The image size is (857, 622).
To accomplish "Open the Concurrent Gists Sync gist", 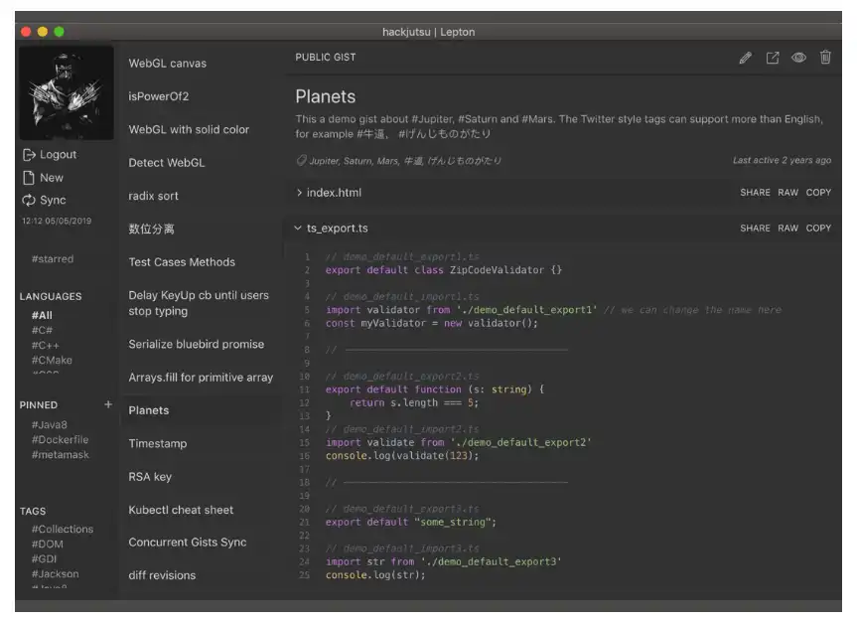I will [x=188, y=543].
